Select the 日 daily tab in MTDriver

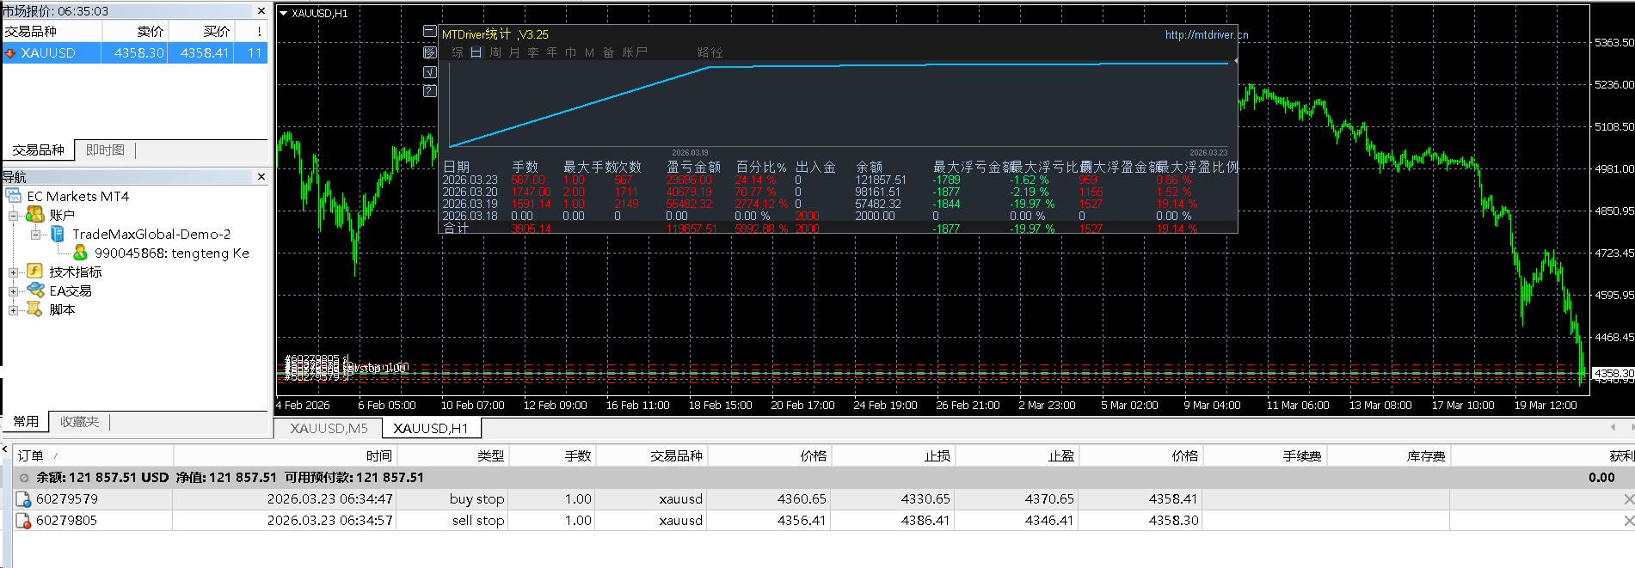pyautogui.click(x=476, y=52)
